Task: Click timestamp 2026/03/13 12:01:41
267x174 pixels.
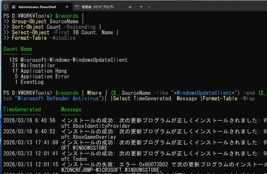Action: pyautogui.click(x=31, y=153)
